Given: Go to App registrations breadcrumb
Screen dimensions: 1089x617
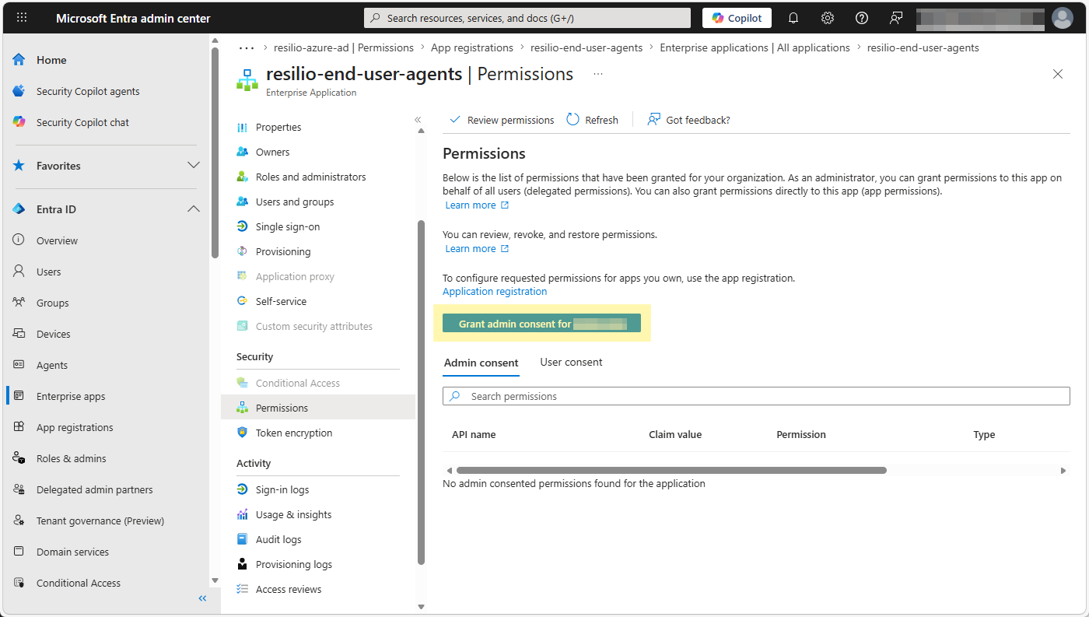Looking at the screenshot, I should point(472,47).
